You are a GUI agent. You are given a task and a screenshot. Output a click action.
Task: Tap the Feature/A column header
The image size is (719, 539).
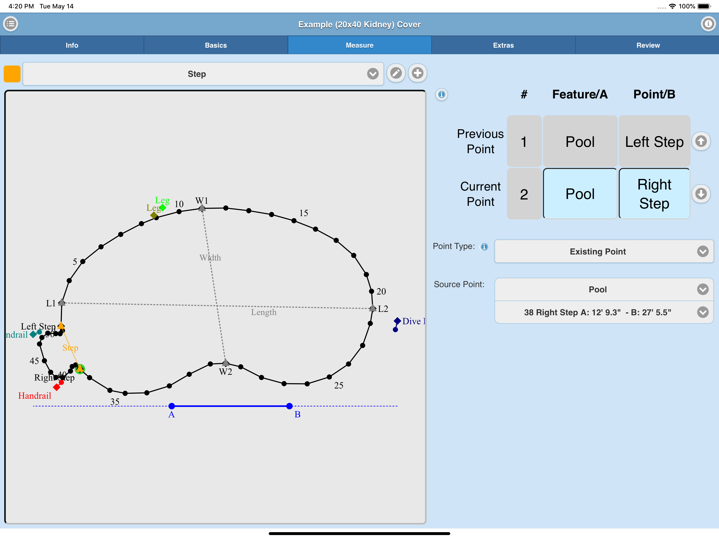580,94
